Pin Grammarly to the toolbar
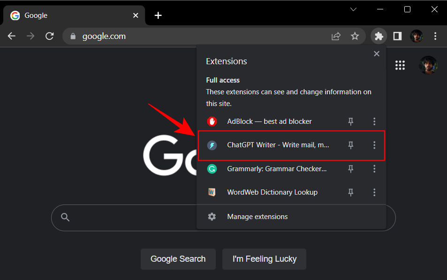The height and width of the screenshot is (280, 447). (350, 168)
